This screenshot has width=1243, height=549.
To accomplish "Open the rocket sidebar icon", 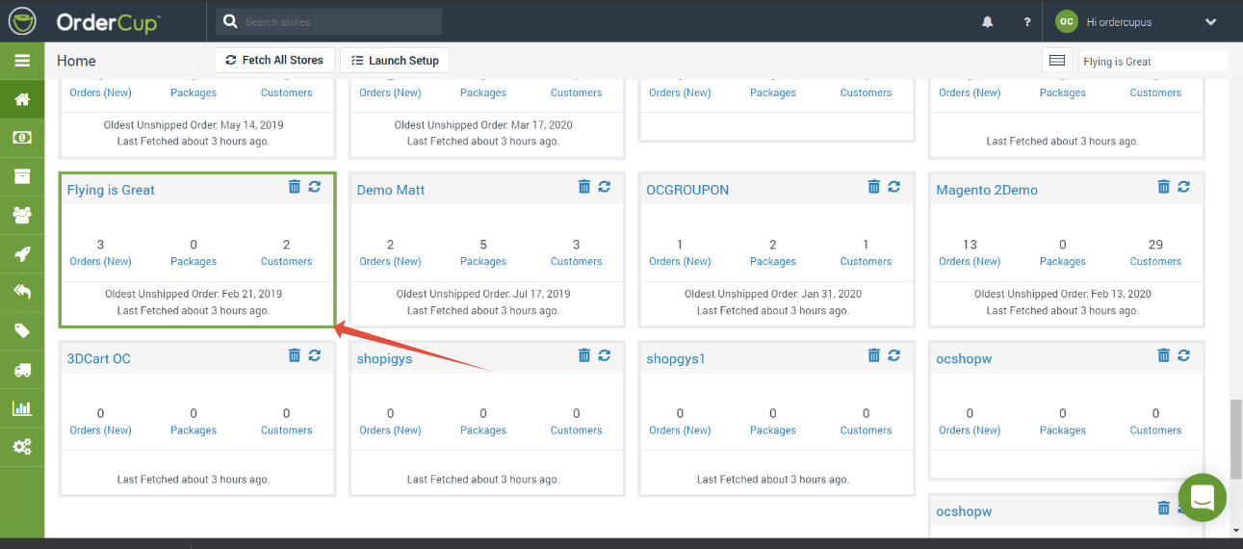I will point(22,254).
